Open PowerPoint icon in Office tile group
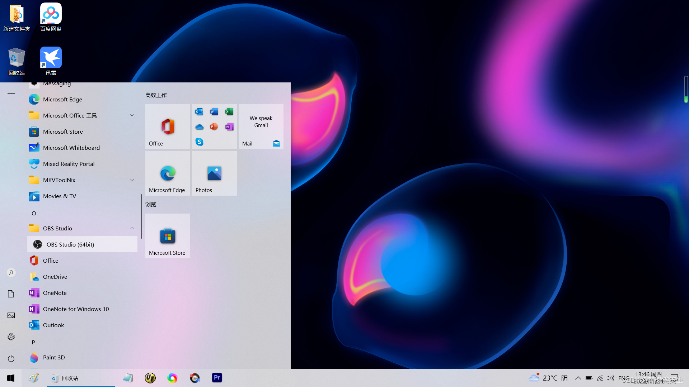 pyautogui.click(x=214, y=127)
